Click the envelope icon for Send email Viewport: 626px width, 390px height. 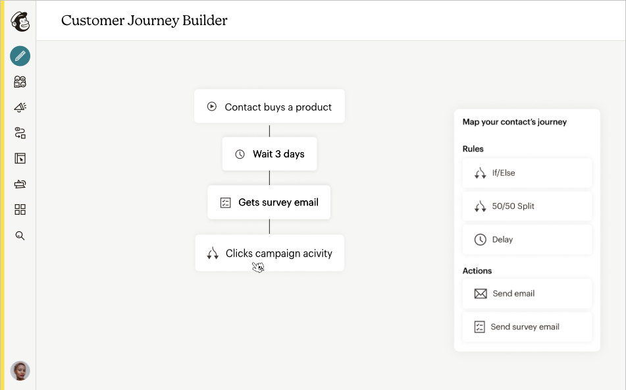pos(481,294)
